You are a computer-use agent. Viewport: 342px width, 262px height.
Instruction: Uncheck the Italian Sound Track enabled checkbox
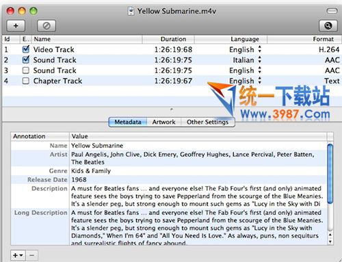(x=26, y=60)
